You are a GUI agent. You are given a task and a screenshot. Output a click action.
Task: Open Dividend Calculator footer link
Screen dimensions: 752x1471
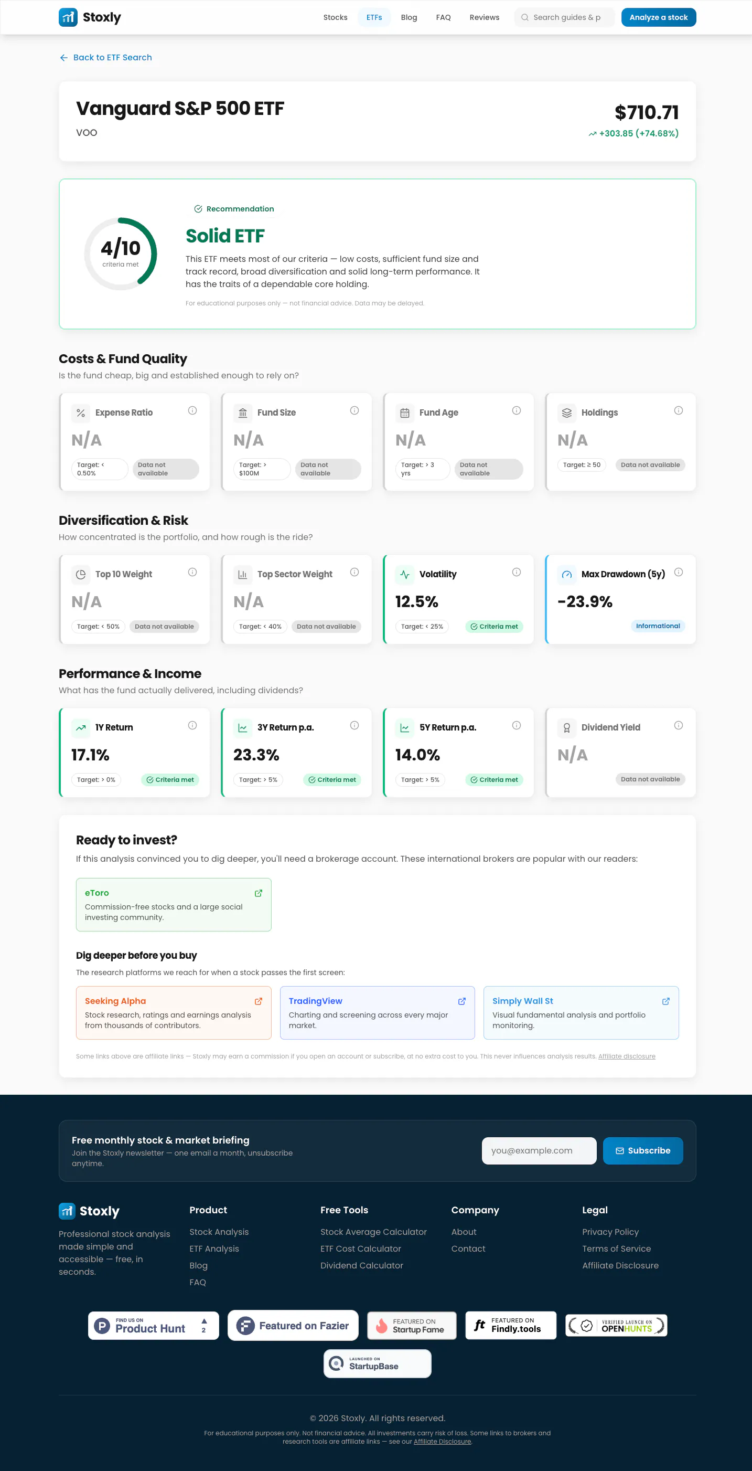pyautogui.click(x=362, y=1265)
